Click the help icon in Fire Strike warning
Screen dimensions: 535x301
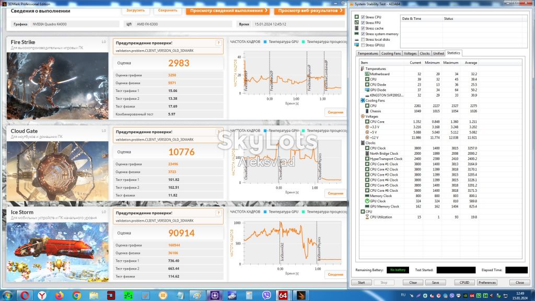(x=219, y=43)
